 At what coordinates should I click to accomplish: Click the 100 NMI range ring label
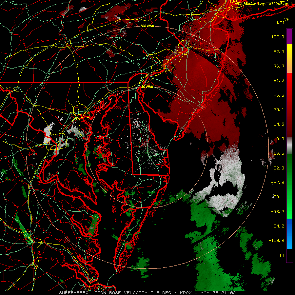point(147,26)
